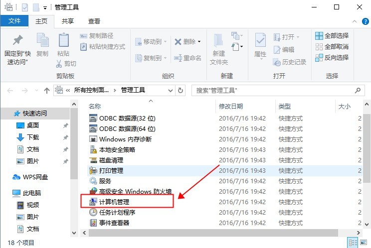Image resolution: width=371 pixels, height=248 pixels.
Task: Switch to the Share (共享) tab
Action: [68, 21]
